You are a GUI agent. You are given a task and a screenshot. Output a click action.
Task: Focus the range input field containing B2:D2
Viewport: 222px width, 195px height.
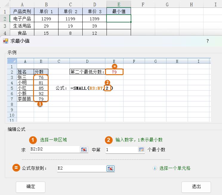pos(55,150)
